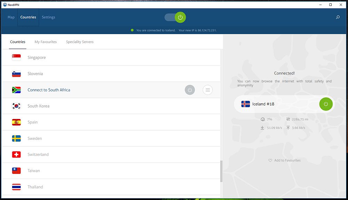Click the 51.09 kb/s download value
Viewport: 348px width, 200px height.
(x=275, y=128)
